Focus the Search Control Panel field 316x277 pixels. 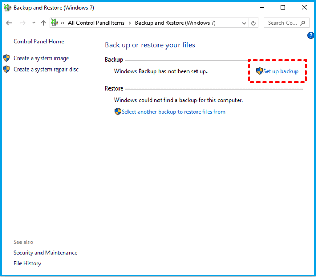pyautogui.click(x=287, y=23)
